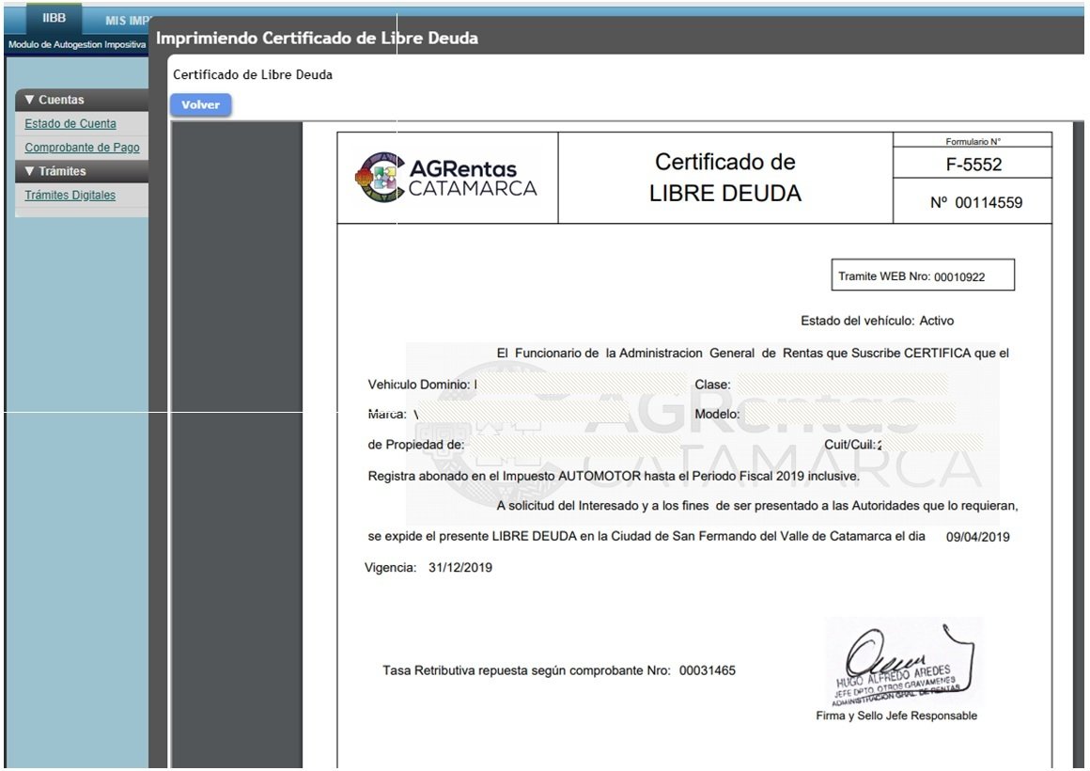Select the MIS IMP tab
The width and height of the screenshot is (1090, 771).
(x=127, y=21)
